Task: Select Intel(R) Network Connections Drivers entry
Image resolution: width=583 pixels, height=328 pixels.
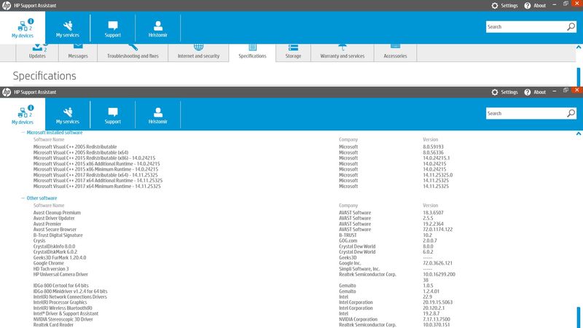Action: 70,297
